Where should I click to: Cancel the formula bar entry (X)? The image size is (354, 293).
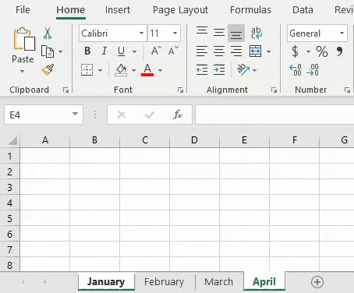(122, 115)
